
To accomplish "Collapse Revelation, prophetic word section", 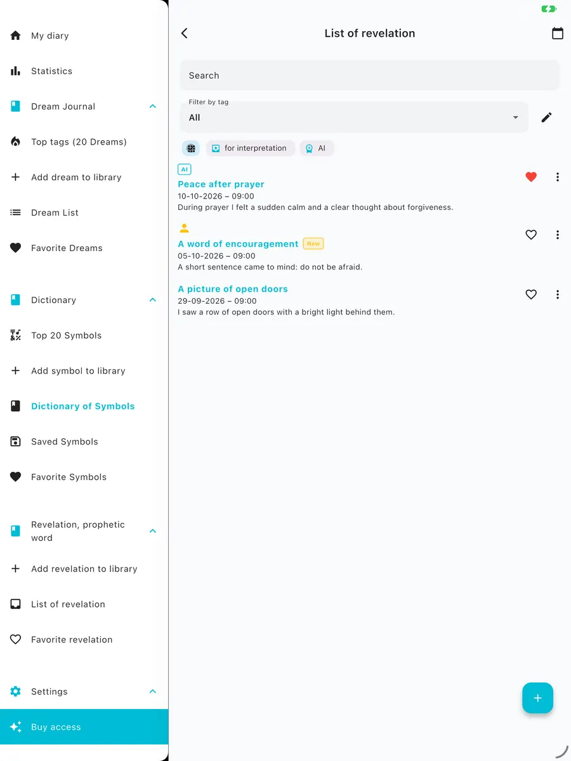I will 153,531.
